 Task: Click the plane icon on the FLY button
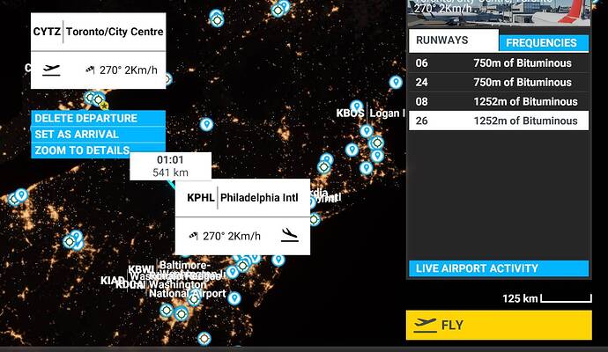click(x=425, y=325)
